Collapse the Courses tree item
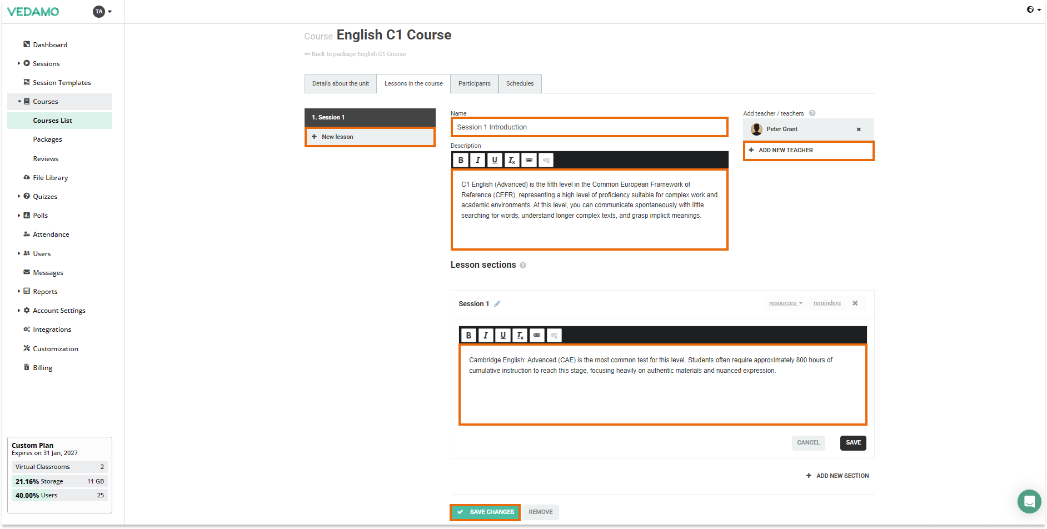 pos(19,101)
